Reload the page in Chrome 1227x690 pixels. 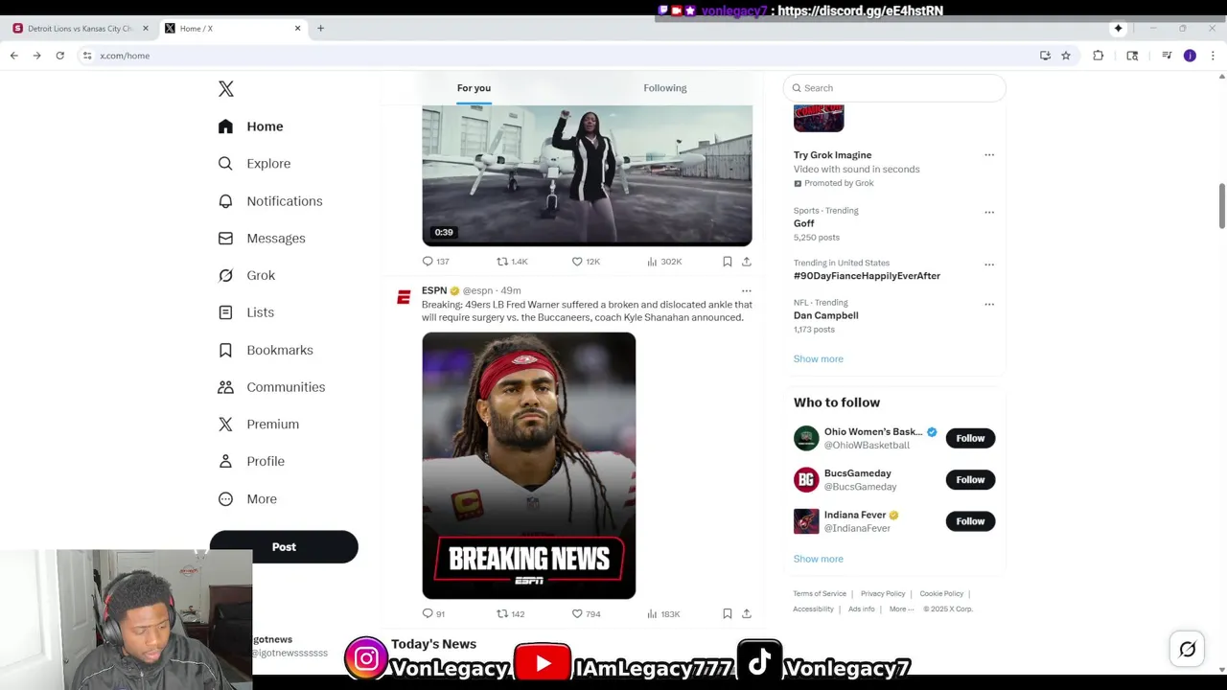(x=59, y=56)
